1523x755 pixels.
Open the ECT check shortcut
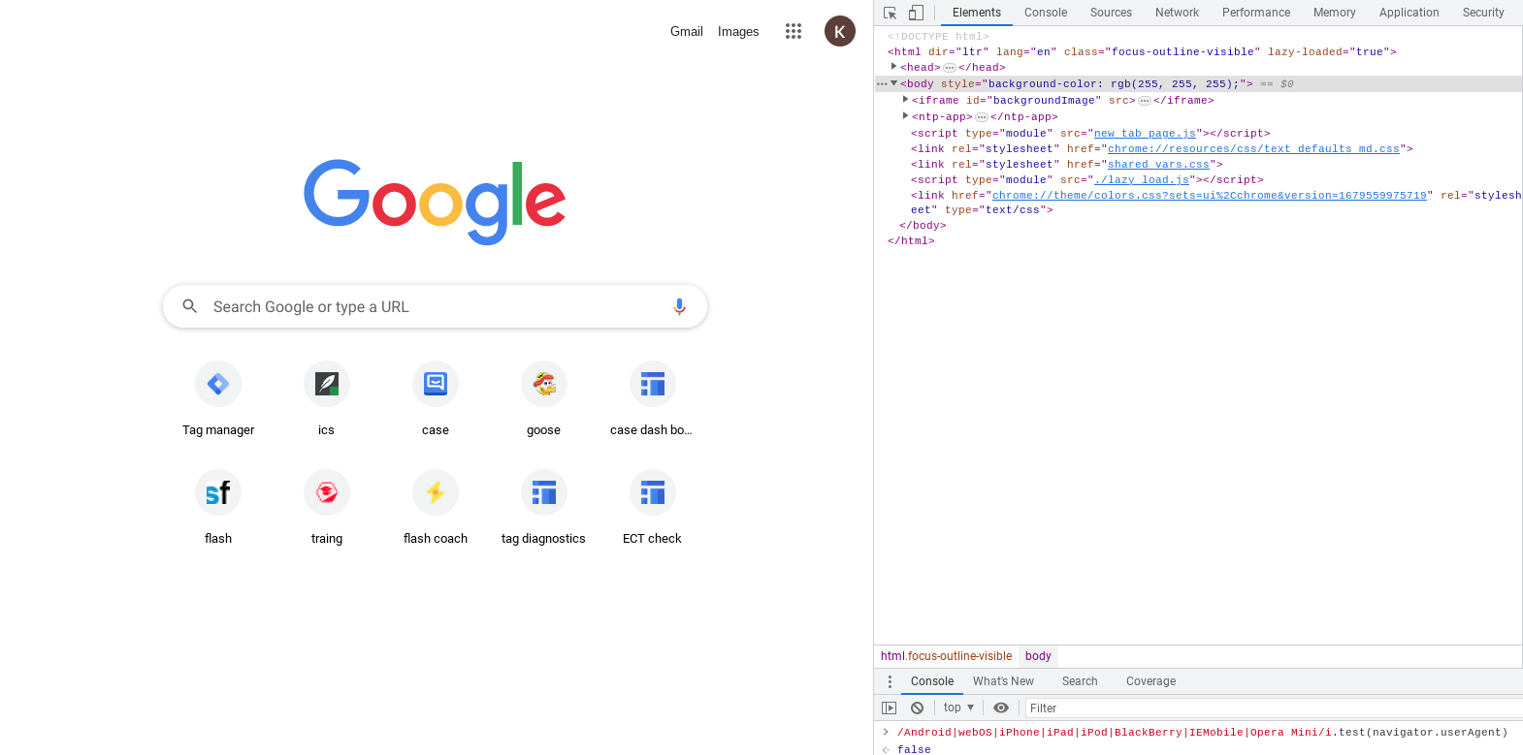click(652, 508)
